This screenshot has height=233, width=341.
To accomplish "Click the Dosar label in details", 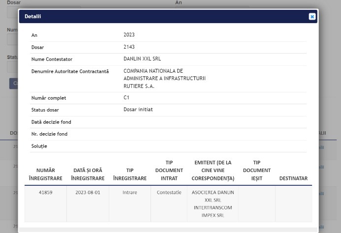I will click(x=37, y=47).
